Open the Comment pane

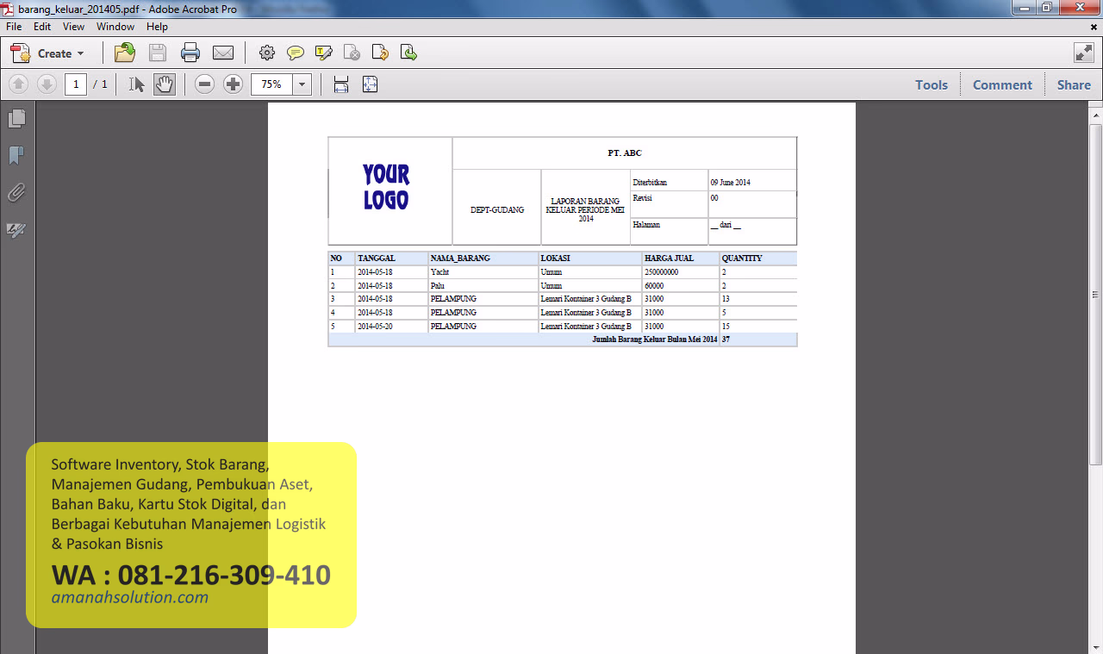[x=1002, y=84]
